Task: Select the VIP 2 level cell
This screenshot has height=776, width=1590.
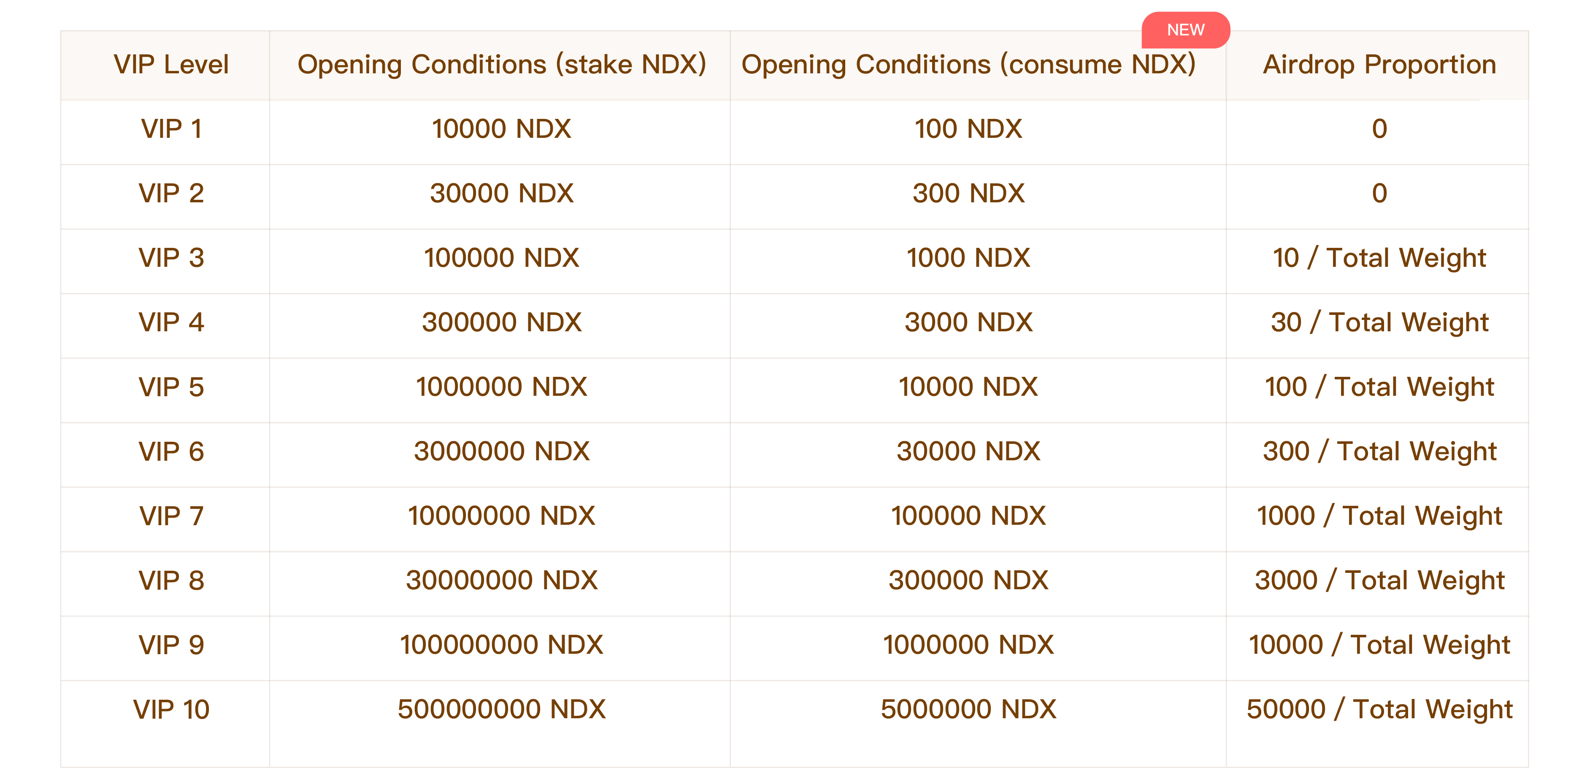Action: pos(171,193)
